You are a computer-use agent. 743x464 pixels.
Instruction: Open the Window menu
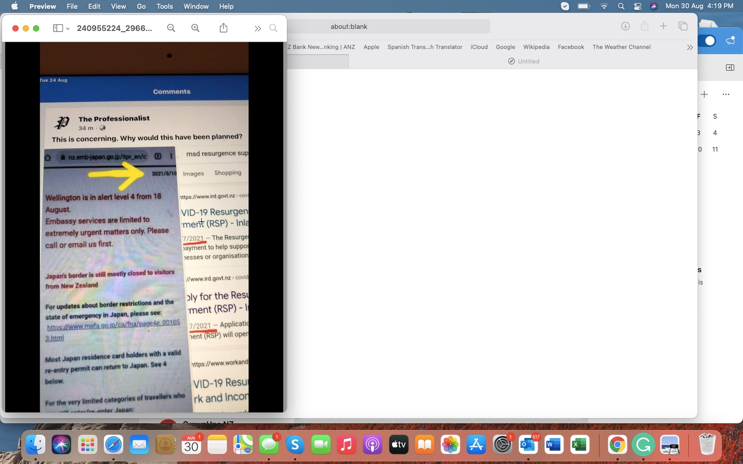[x=196, y=6]
